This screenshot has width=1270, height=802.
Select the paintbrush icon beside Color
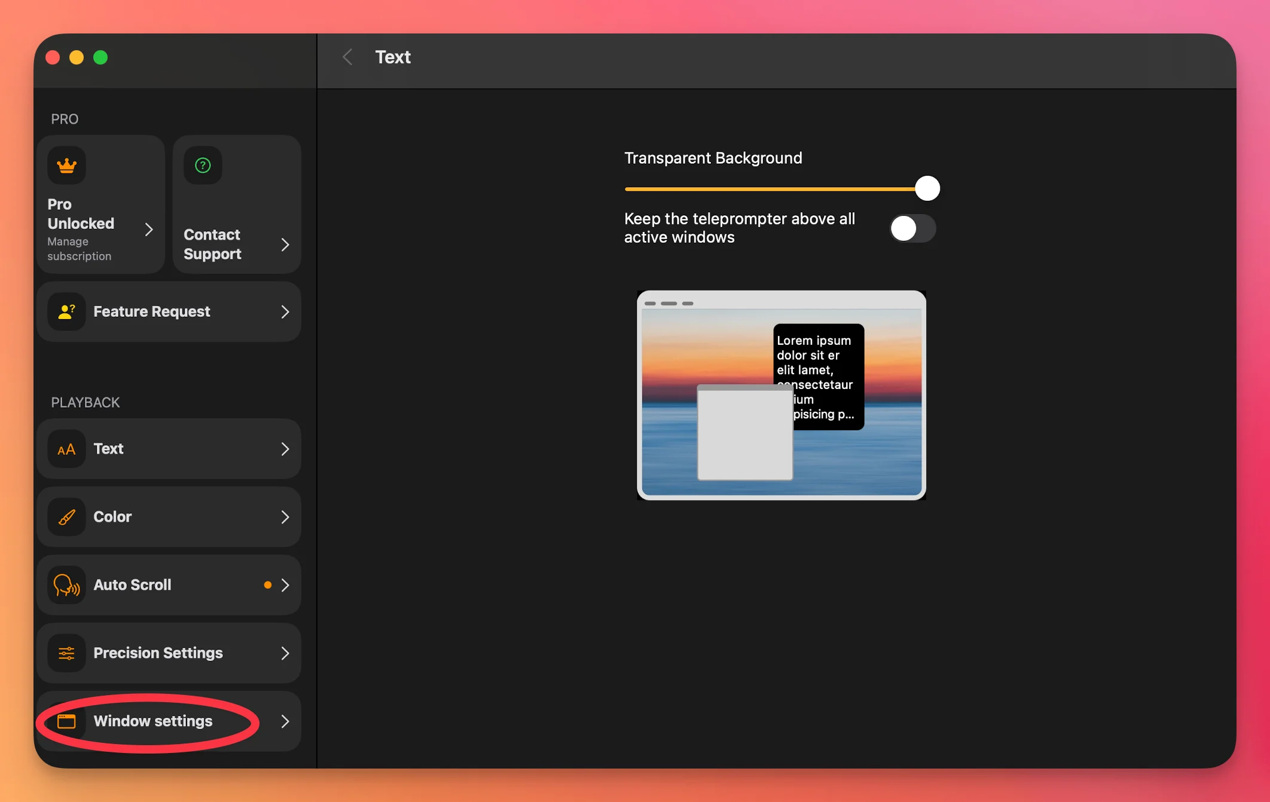point(66,517)
